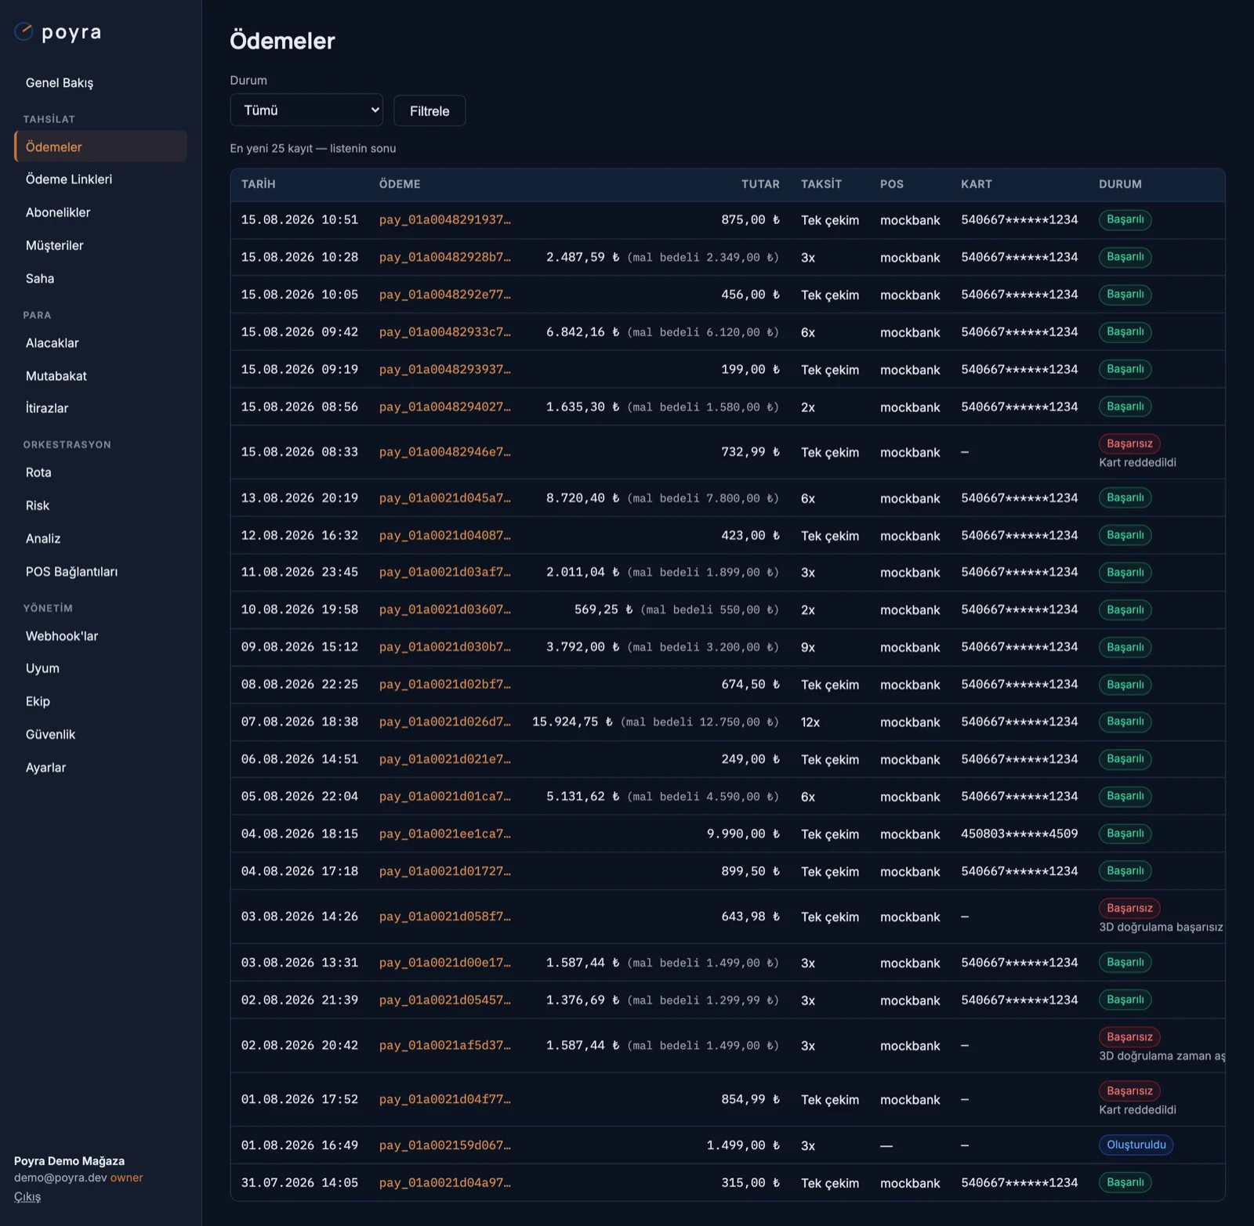Image resolution: width=1254 pixels, height=1226 pixels.
Task: Click the 9x installment cell
Action: click(808, 648)
